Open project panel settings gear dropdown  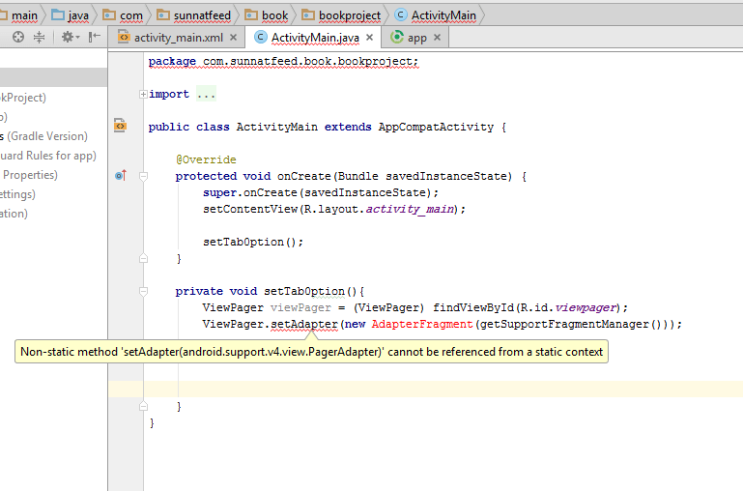tap(71, 37)
